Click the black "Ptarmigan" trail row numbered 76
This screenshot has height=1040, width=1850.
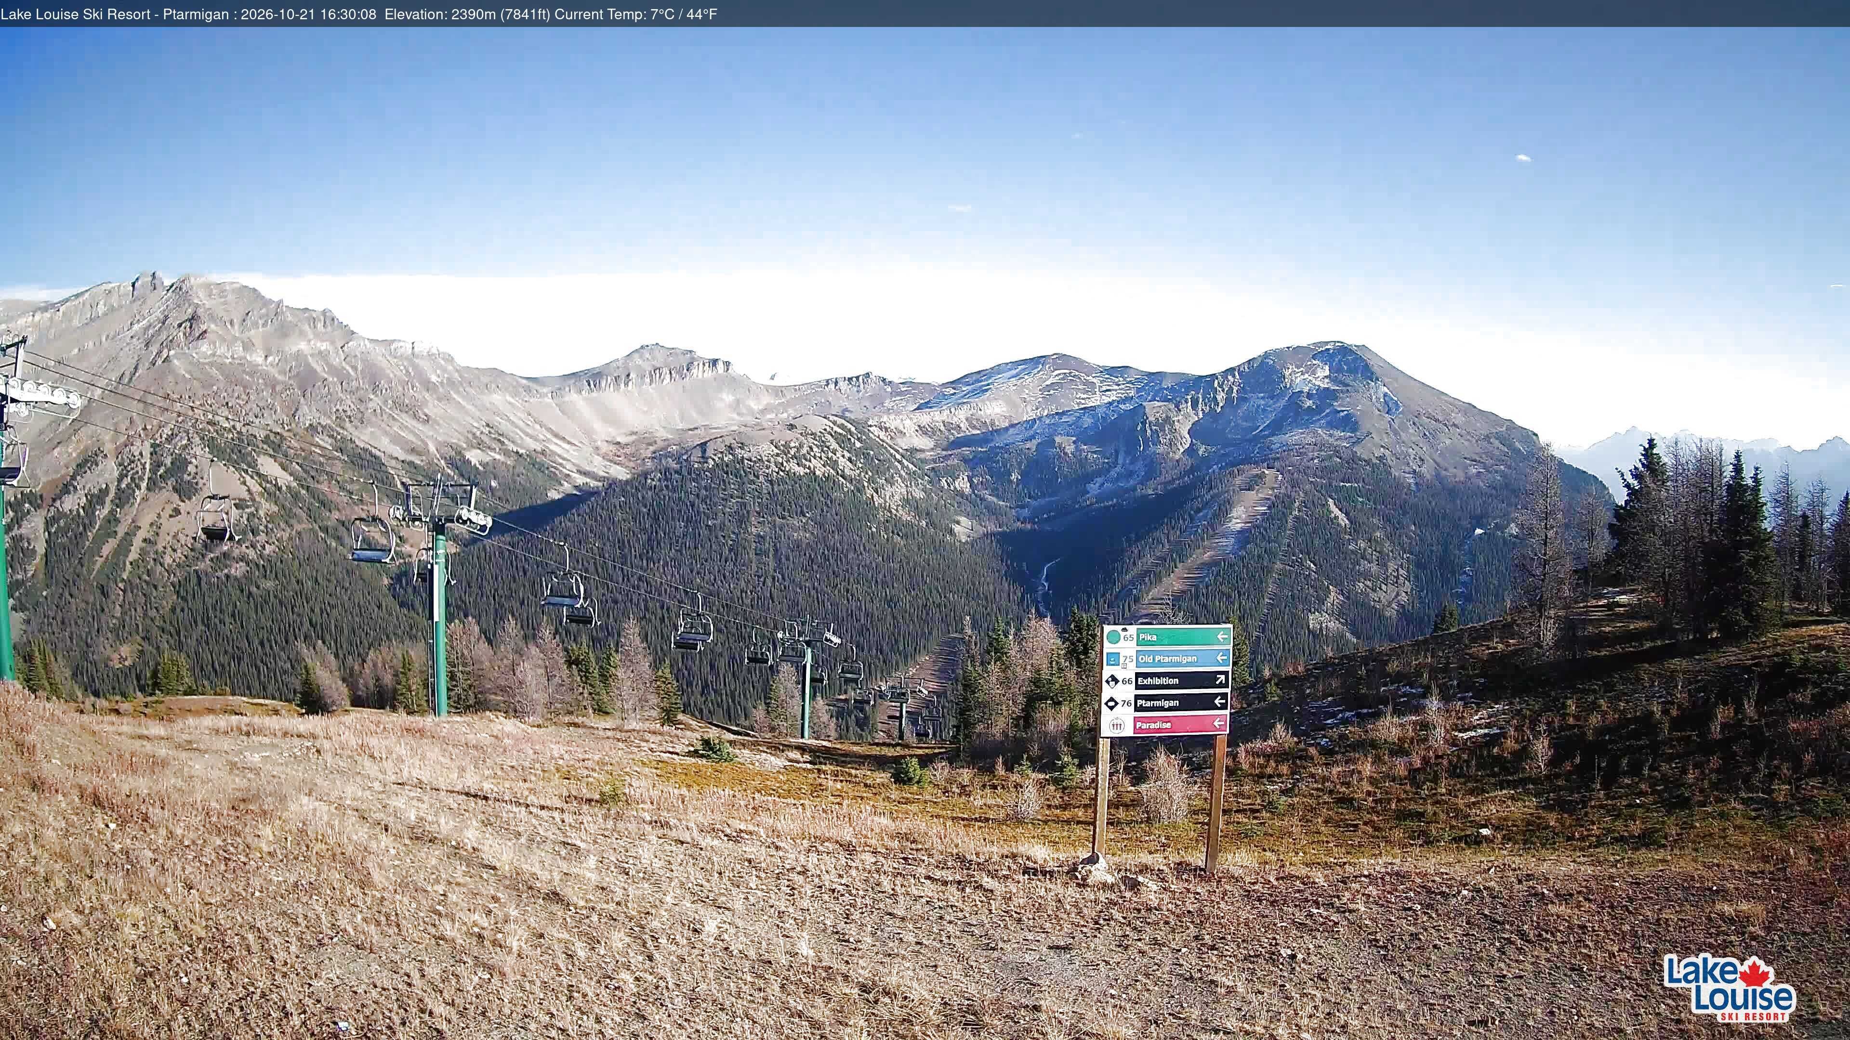(x=1166, y=702)
